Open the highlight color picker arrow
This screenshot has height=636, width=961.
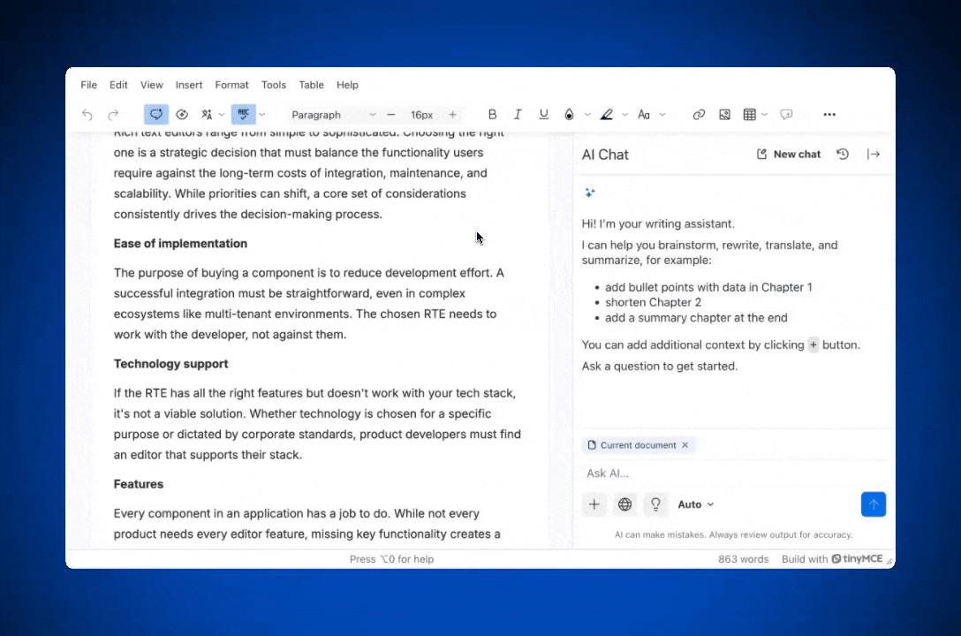624,115
